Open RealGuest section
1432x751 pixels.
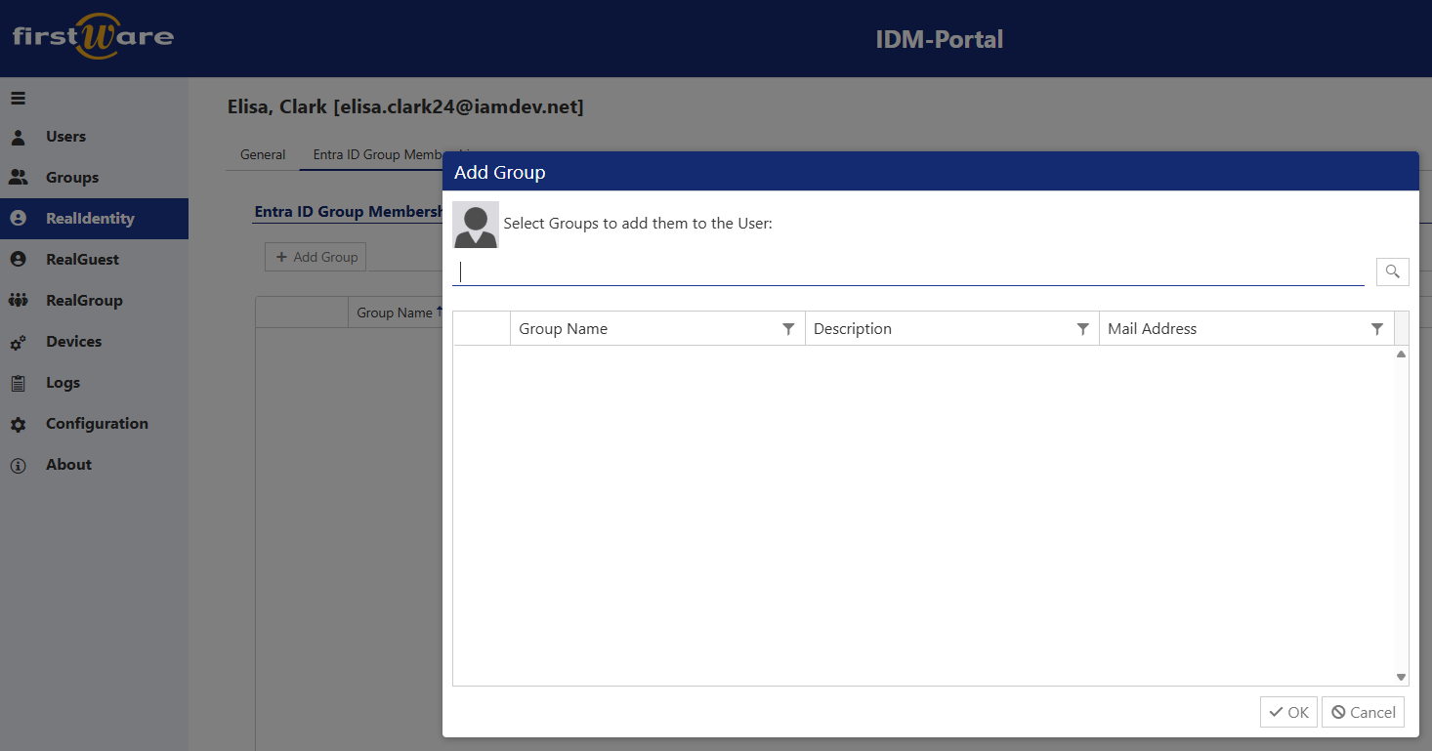(82, 260)
